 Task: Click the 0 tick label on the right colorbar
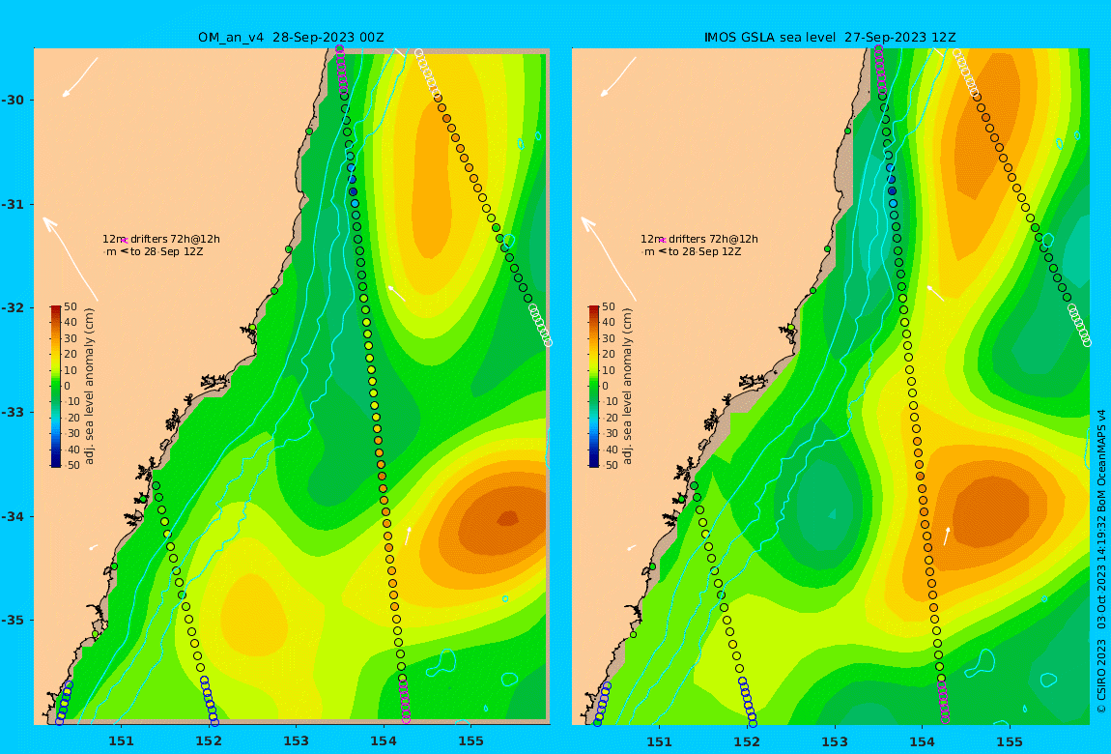click(605, 387)
